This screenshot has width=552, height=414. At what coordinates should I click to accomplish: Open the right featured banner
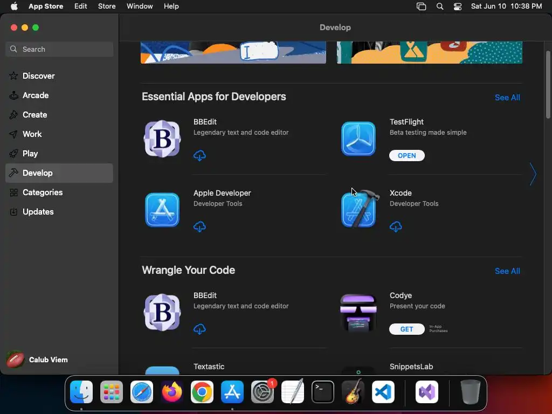[x=430, y=52]
